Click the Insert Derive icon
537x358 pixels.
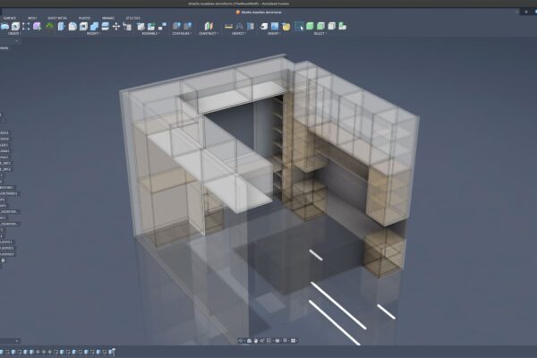[x=264, y=26]
